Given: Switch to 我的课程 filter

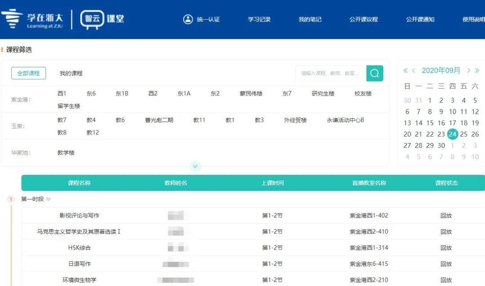Looking at the screenshot, I should coord(71,73).
